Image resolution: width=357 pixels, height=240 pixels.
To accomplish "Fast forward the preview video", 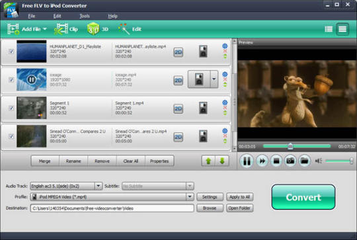I will [x=262, y=161].
